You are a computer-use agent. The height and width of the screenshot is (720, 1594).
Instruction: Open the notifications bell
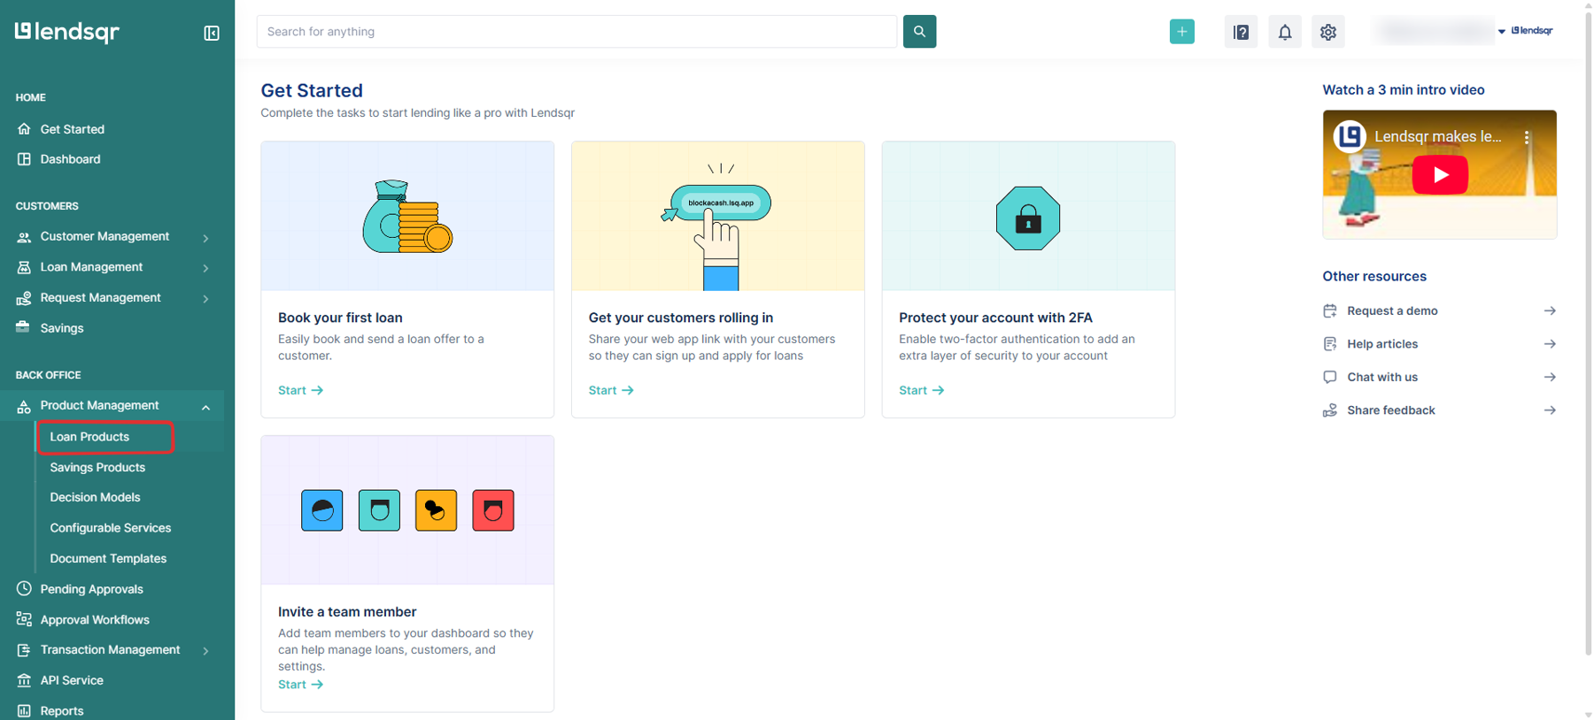tap(1284, 32)
